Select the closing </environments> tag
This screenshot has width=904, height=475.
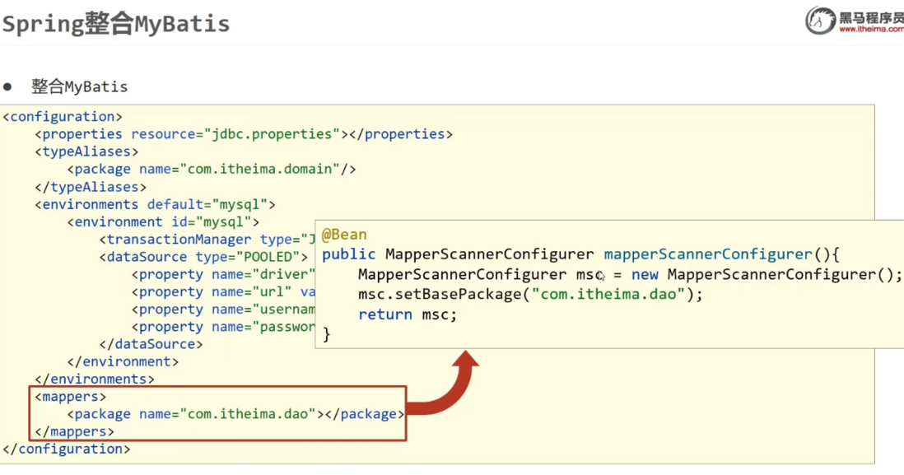point(95,380)
